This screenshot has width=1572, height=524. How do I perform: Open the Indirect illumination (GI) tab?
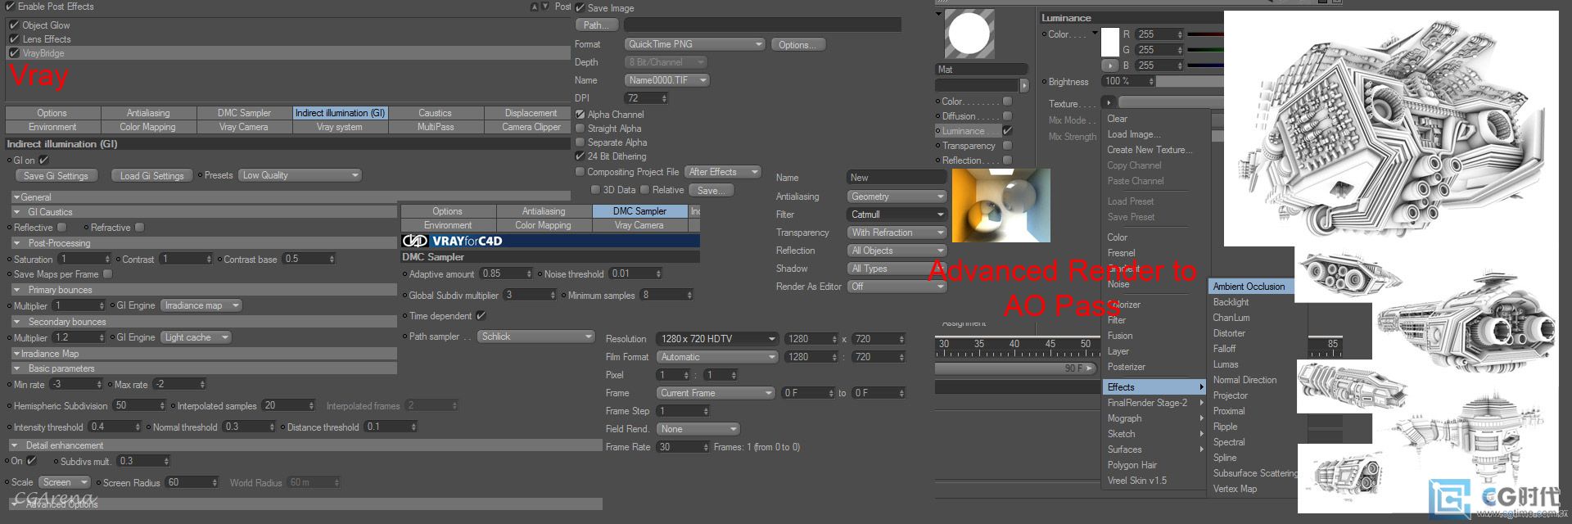coord(340,113)
